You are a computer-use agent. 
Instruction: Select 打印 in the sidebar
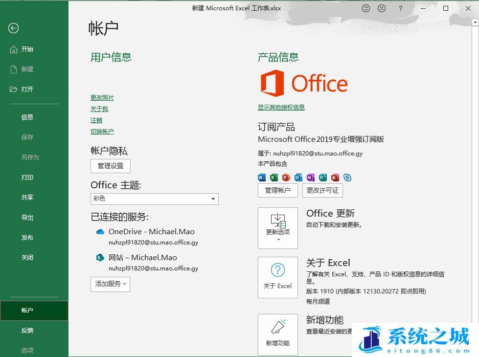coord(27,178)
